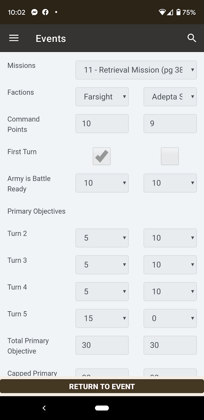Uncheck the left First Turn checkbox
Viewport: 204px width, 420px height.
point(102,156)
